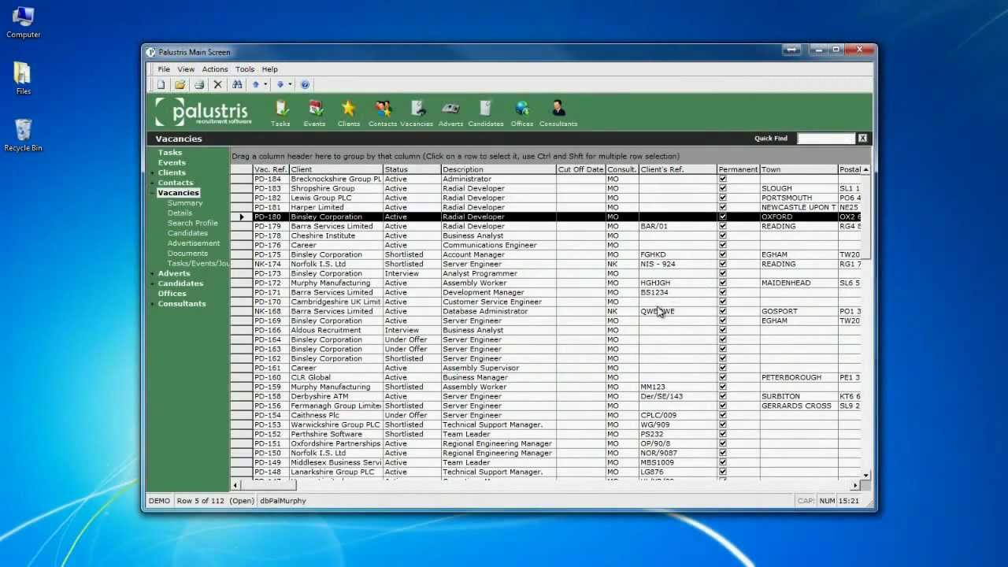Open the Events ribbon icon
Image resolution: width=1008 pixels, height=567 pixels.
(x=315, y=113)
